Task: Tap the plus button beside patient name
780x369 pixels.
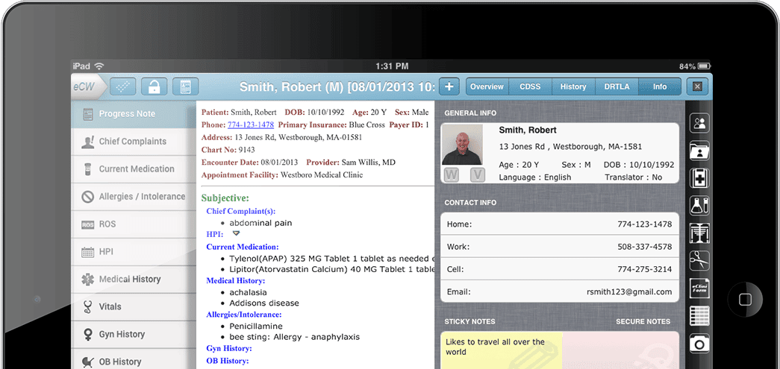Action: [449, 86]
